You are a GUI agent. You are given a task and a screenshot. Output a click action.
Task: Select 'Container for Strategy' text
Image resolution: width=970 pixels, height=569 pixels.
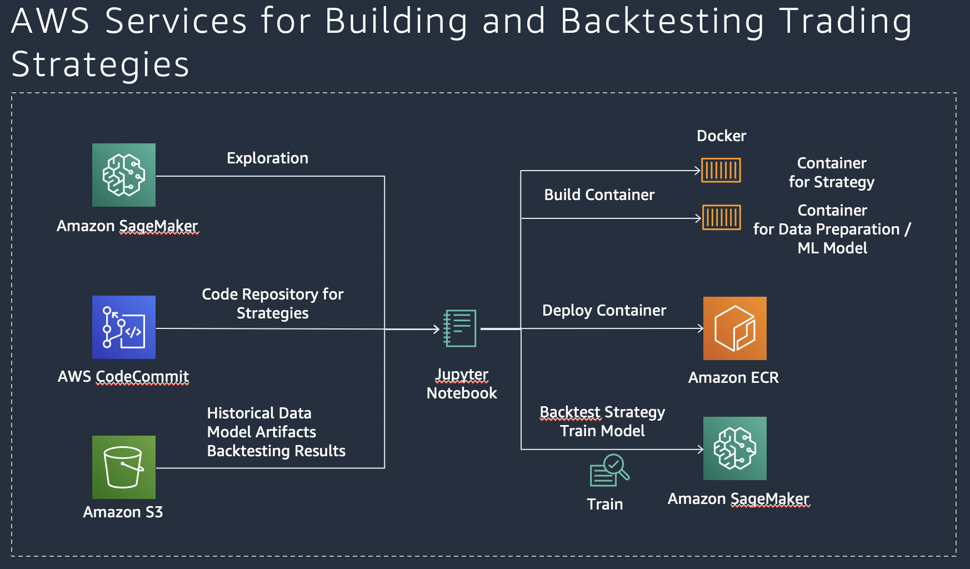[x=832, y=172]
